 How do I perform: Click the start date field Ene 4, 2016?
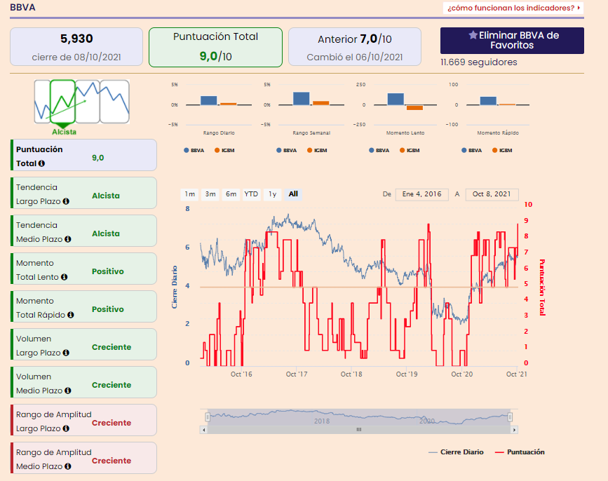(422, 194)
